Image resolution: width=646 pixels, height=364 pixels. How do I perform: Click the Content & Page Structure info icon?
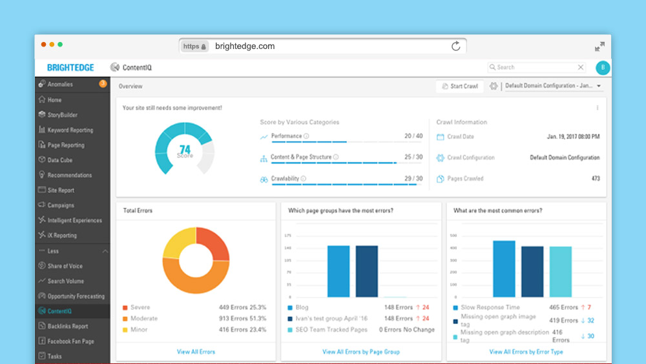coord(336,157)
